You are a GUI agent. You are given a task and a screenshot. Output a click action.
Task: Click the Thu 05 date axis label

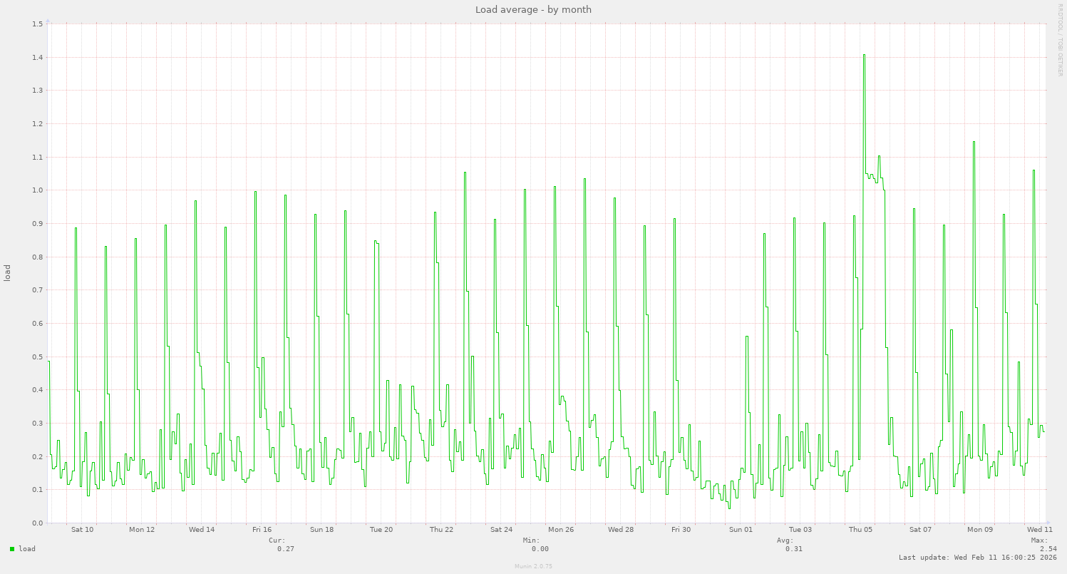[x=862, y=530]
